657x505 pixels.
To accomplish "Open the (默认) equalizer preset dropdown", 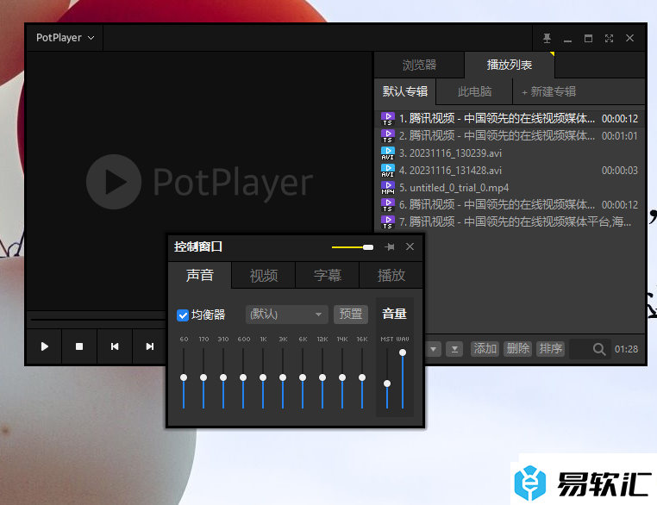I will [286, 314].
